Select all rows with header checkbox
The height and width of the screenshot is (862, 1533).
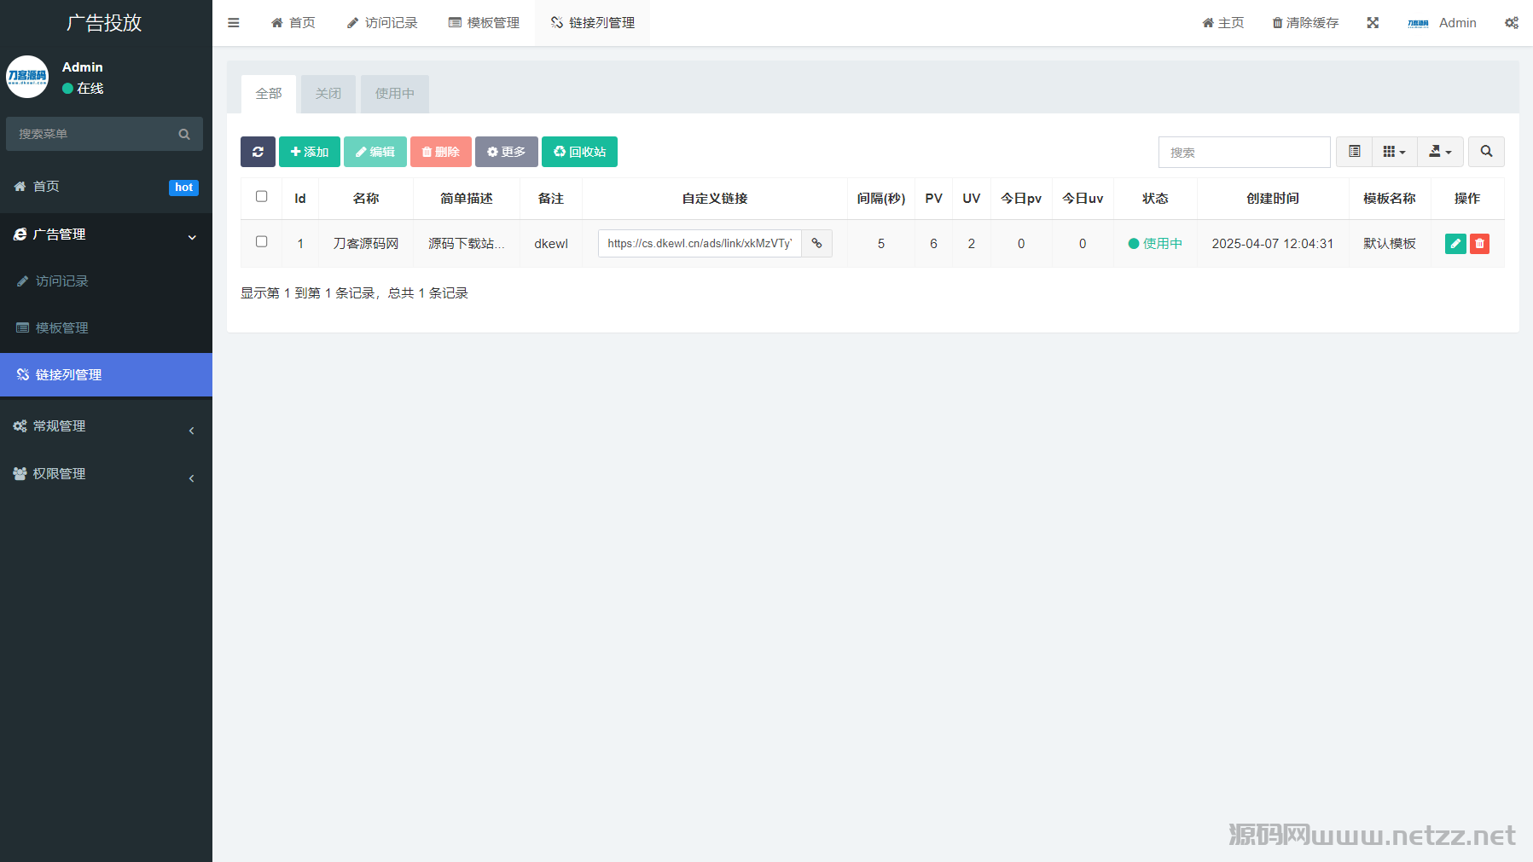[261, 197]
